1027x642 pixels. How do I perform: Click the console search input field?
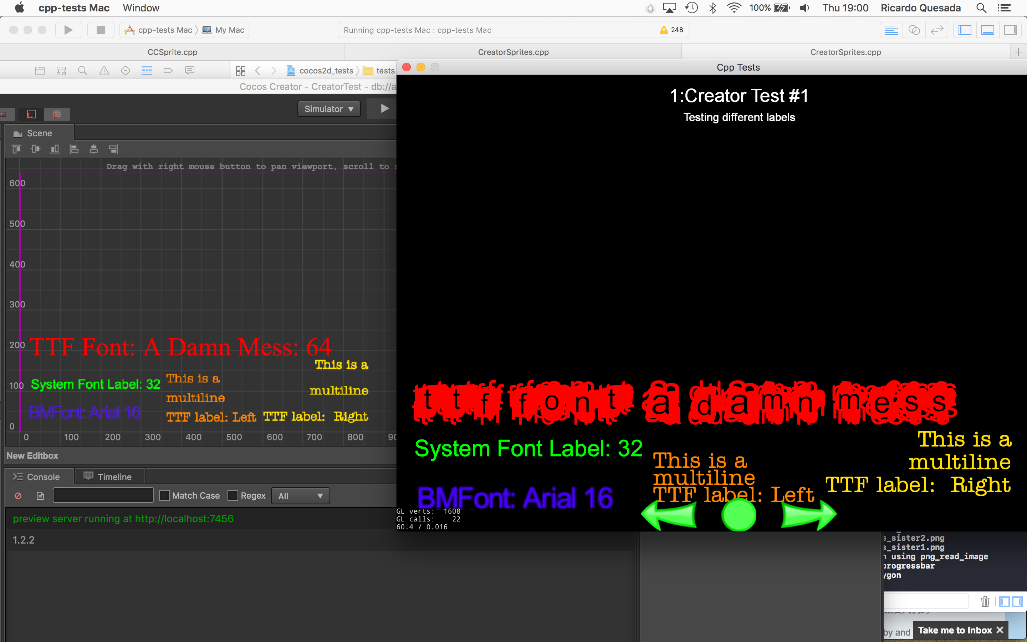pyautogui.click(x=103, y=495)
